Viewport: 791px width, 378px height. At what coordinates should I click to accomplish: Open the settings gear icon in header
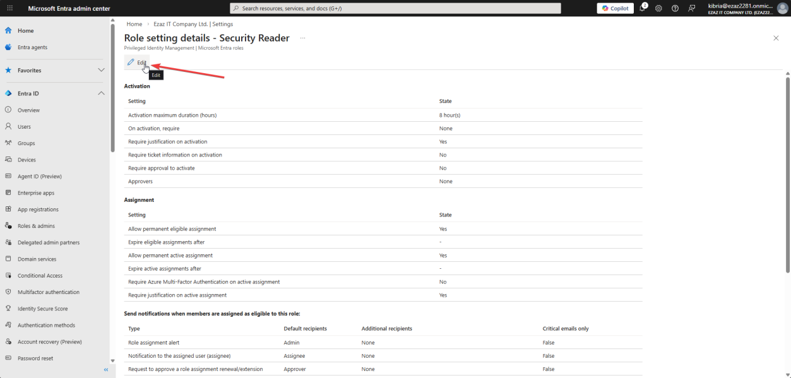pyautogui.click(x=658, y=8)
